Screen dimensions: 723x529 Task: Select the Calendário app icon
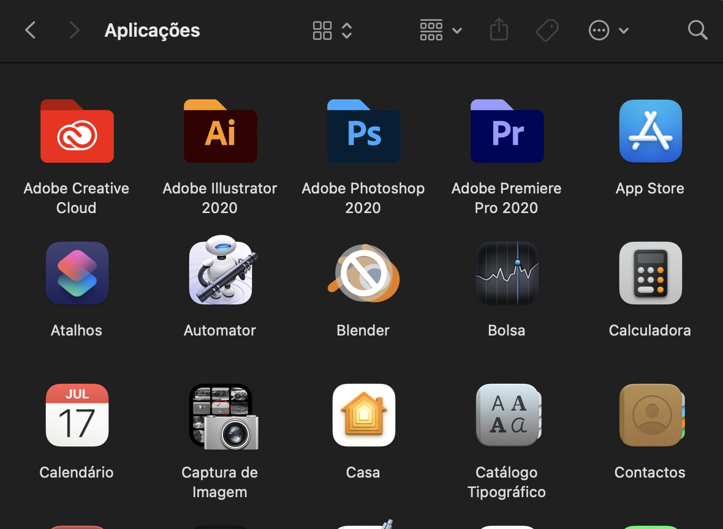pos(77,415)
